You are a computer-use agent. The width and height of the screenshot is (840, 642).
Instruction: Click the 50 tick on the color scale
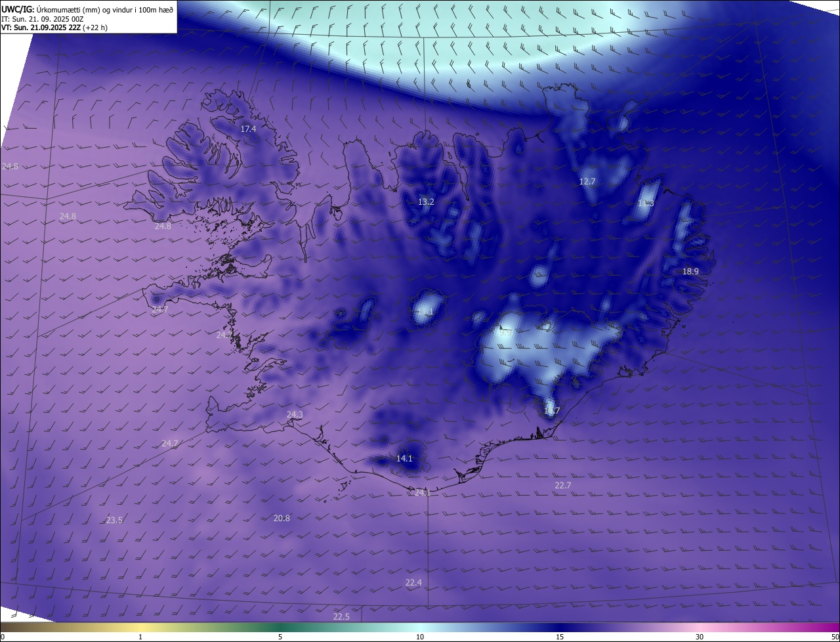(835, 637)
